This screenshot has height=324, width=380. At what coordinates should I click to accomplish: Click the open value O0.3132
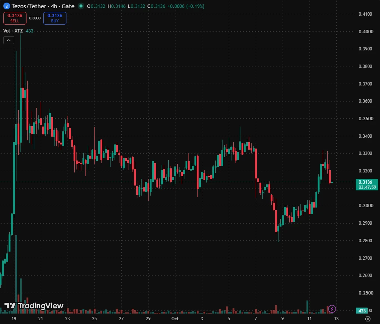(x=96, y=6)
